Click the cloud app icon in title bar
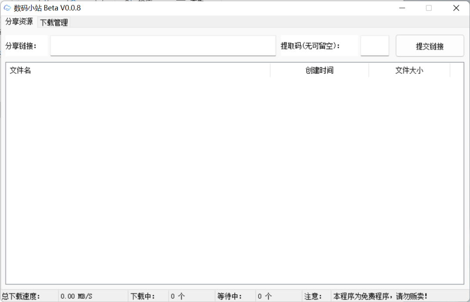Viewport: 470px width, 302px height. pyautogui.click(x=7, y=8)
